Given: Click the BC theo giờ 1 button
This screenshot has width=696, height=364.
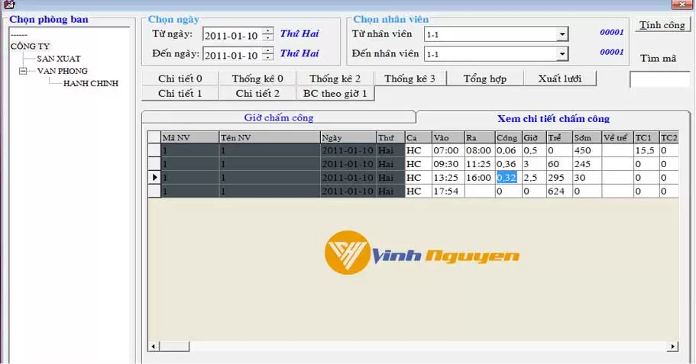Looking at the screenshot, I should 335,94.
